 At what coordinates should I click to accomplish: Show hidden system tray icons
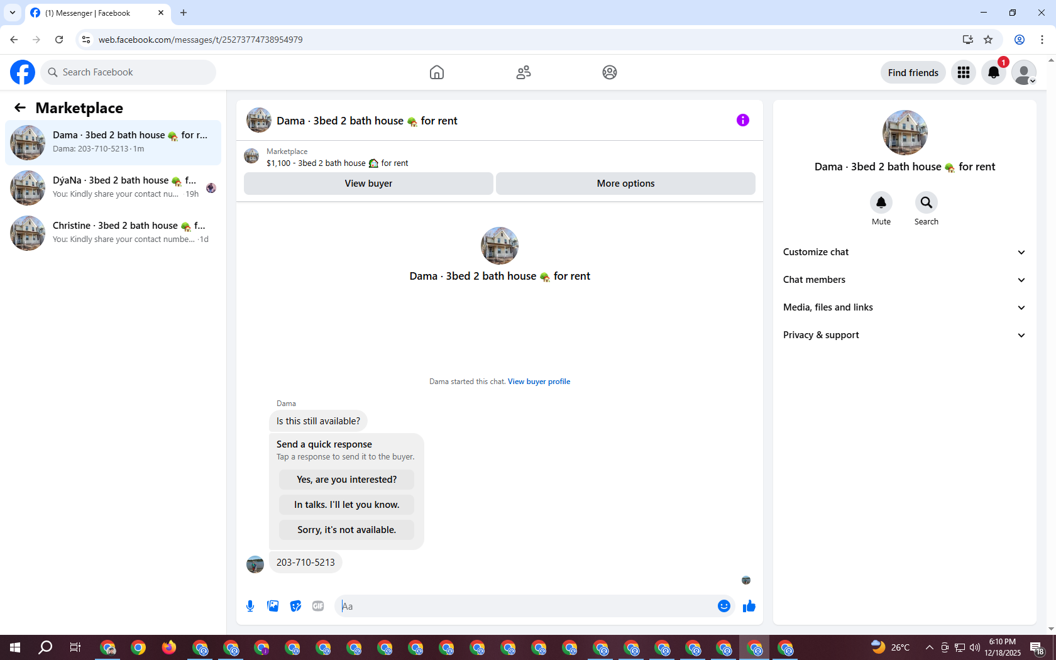929,647
